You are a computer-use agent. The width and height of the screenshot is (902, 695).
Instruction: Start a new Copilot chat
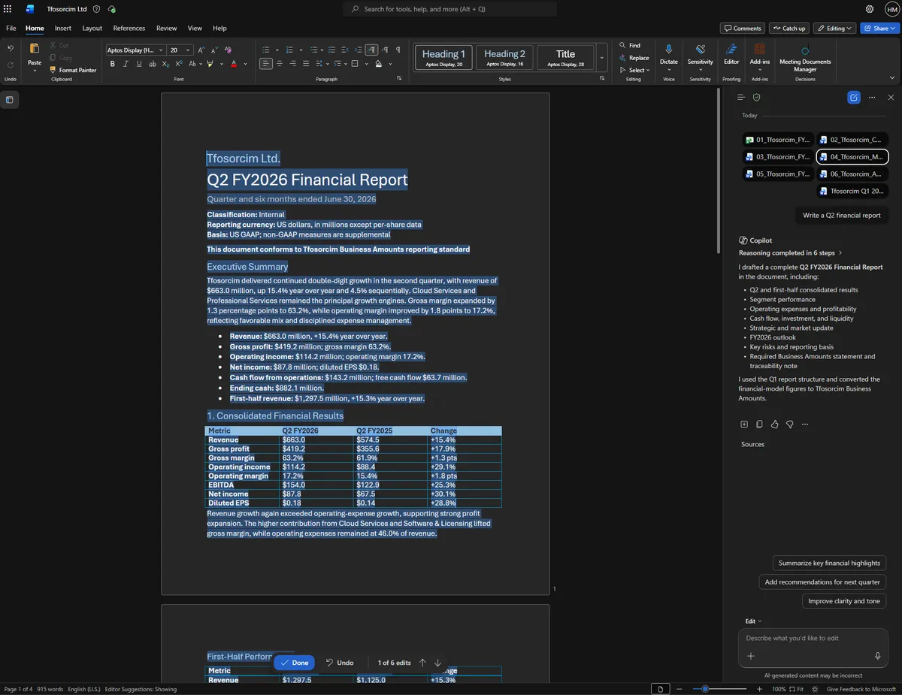coord(853,98)
